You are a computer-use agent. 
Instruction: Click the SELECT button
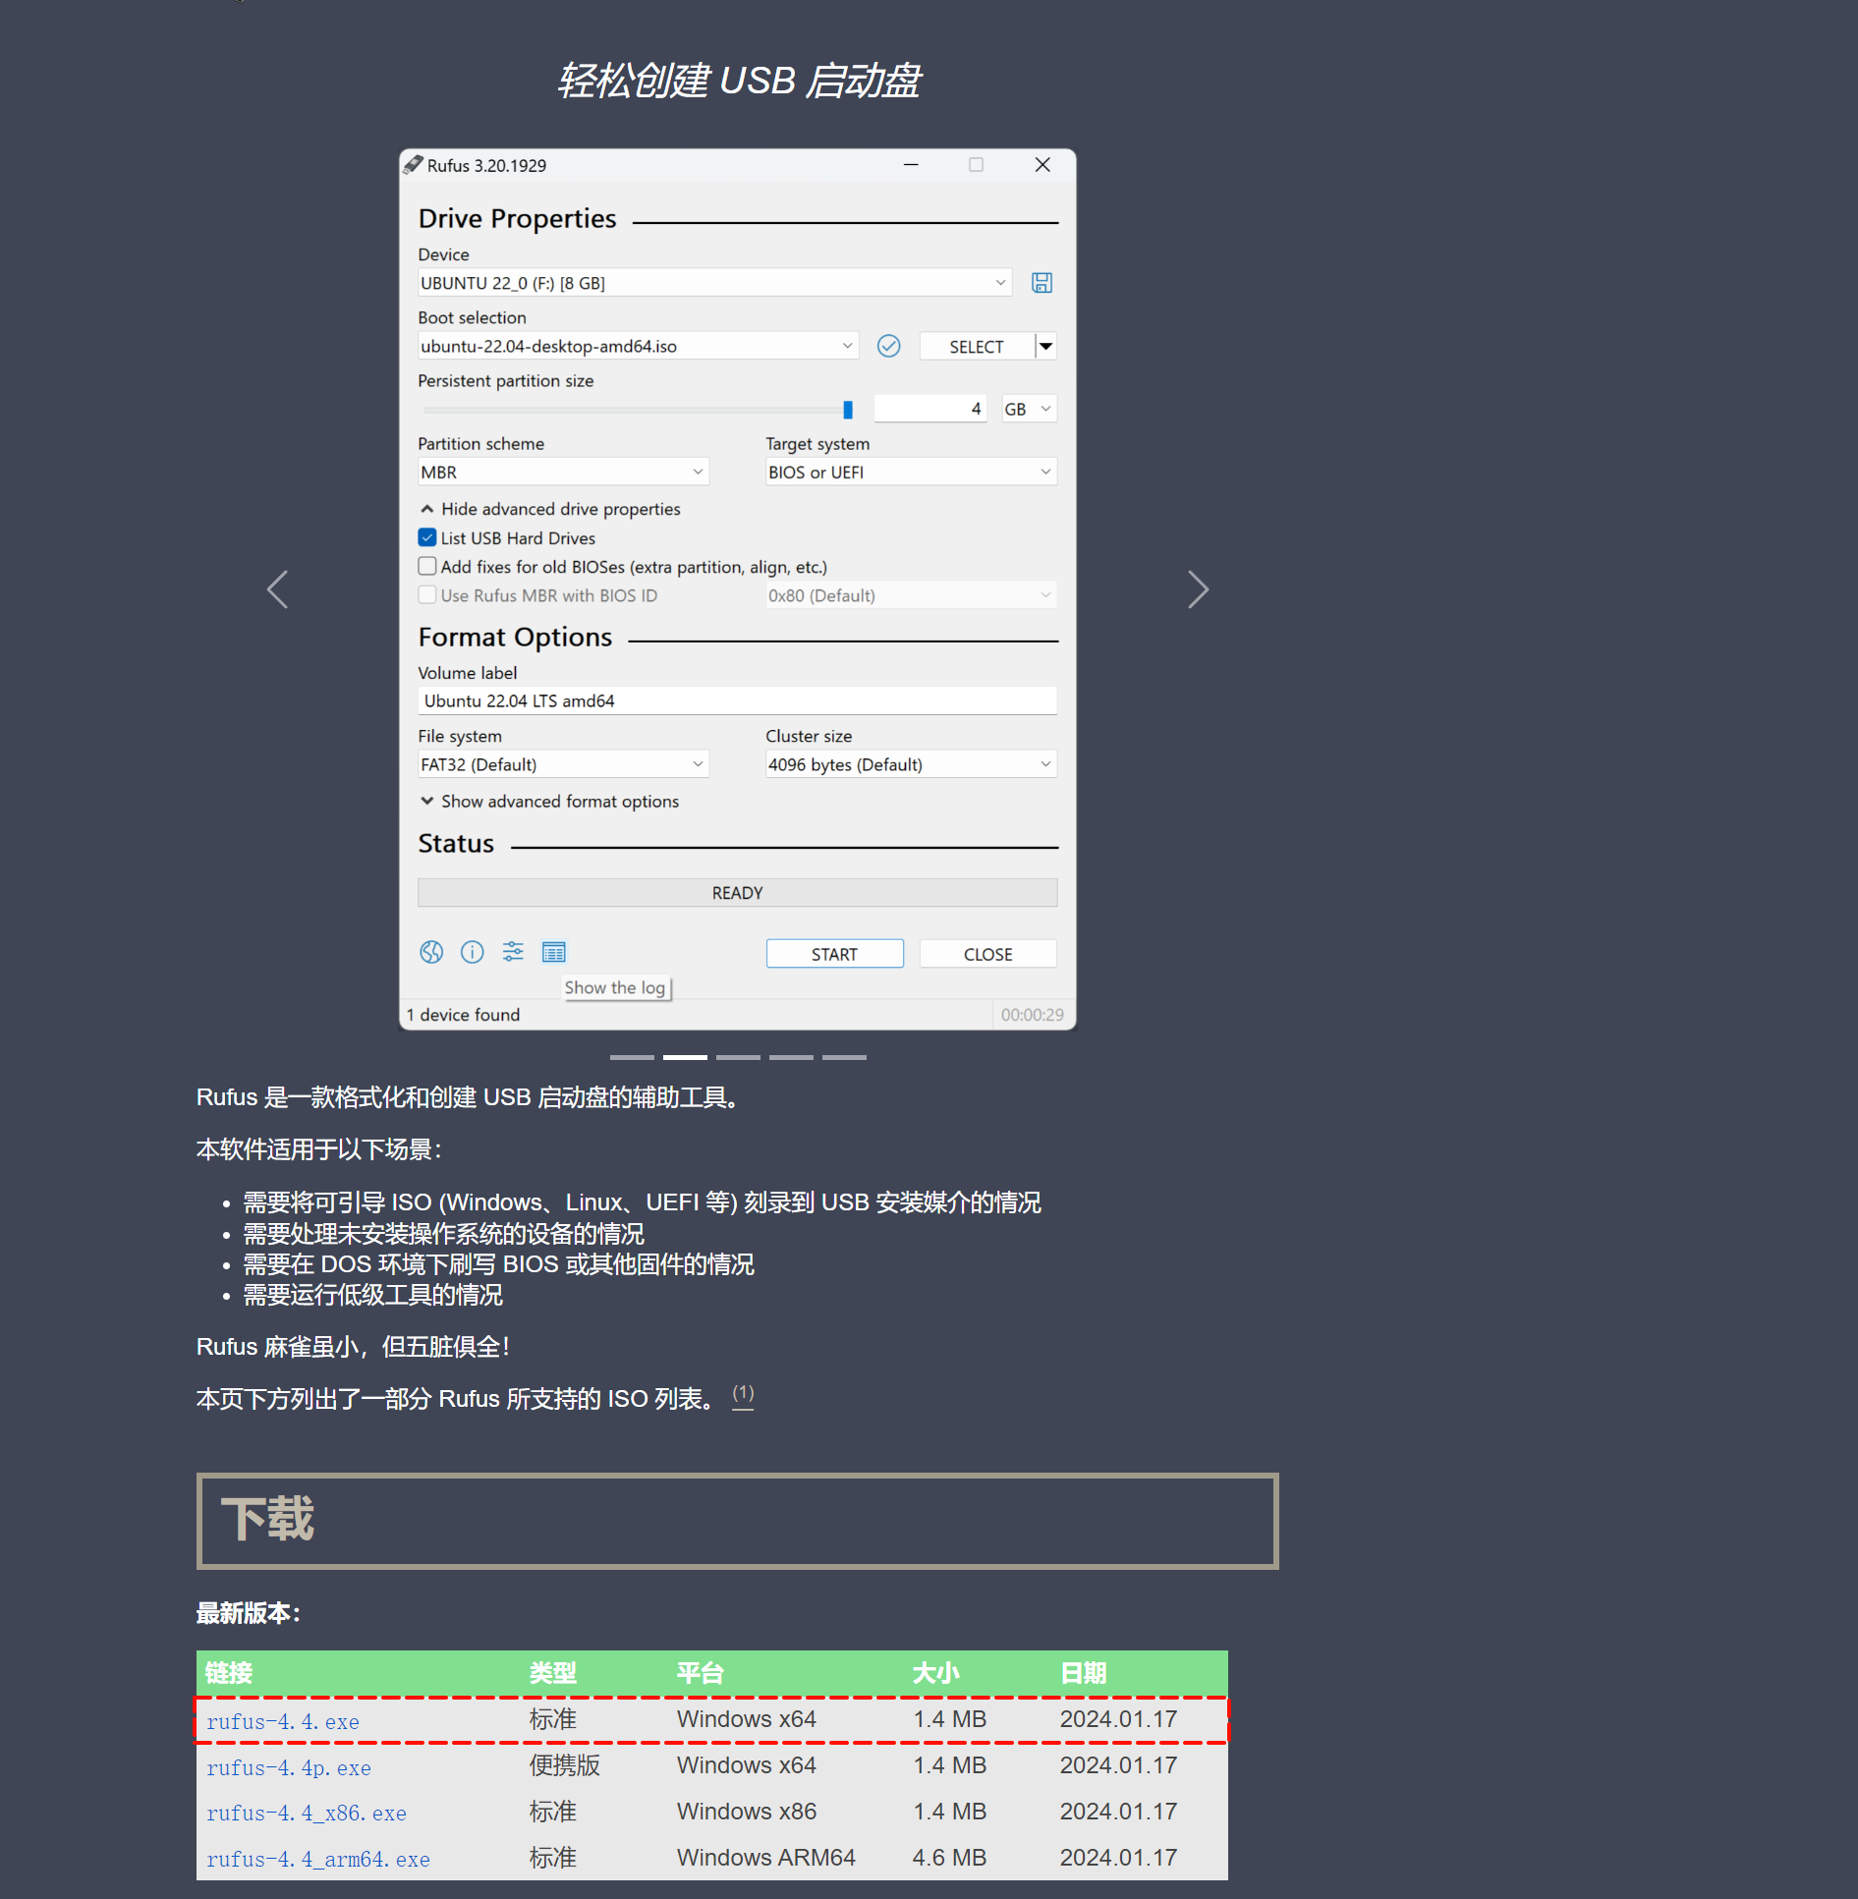coord(977,346)
